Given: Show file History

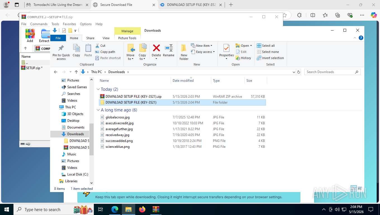Looking at the screenshot, I should tap(243, 58).
